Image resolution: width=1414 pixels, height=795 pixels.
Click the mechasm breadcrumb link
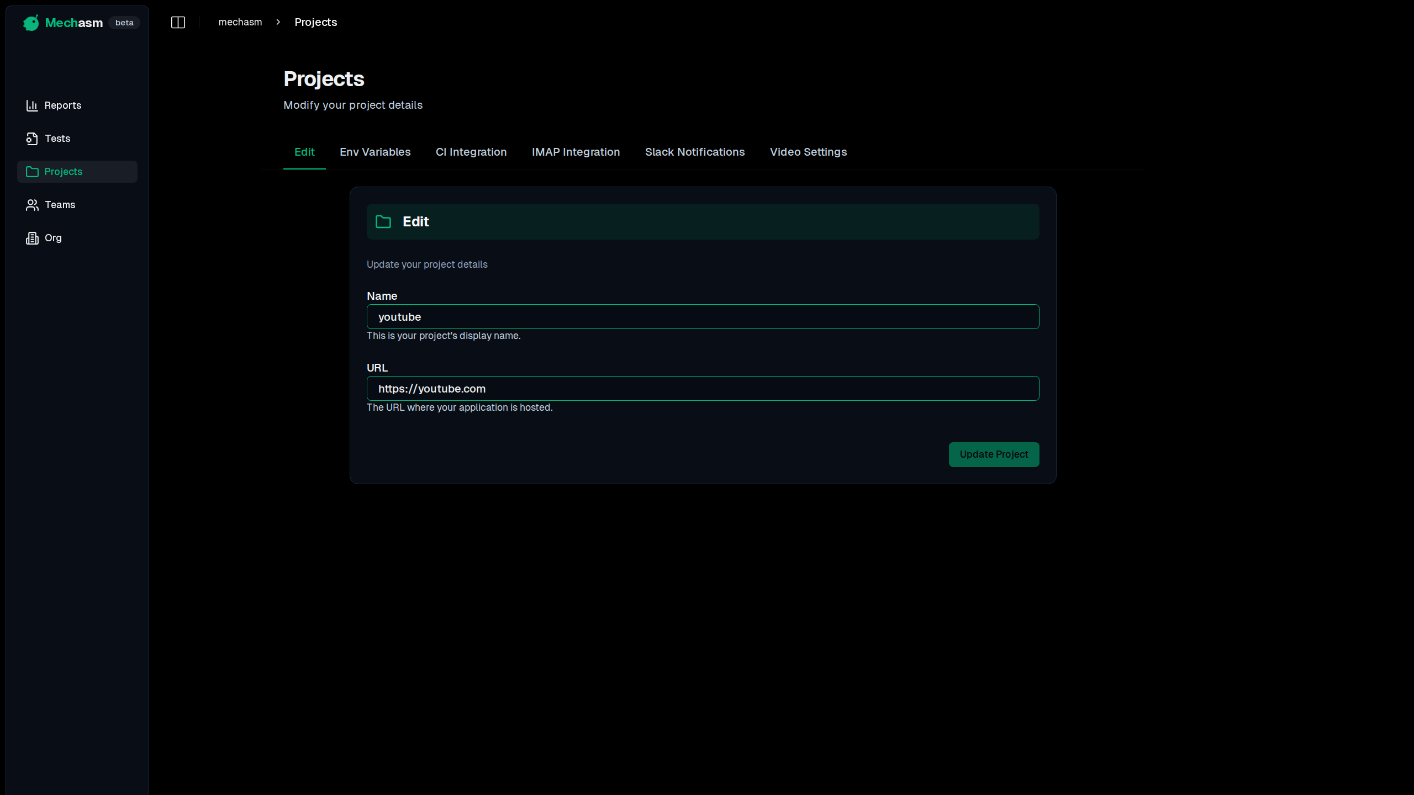point(240,22)
